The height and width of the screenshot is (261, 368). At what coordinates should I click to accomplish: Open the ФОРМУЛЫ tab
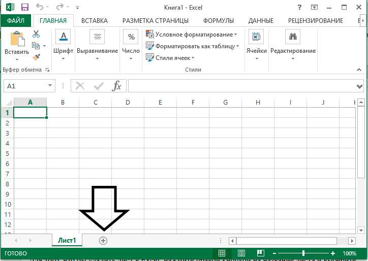218,21
